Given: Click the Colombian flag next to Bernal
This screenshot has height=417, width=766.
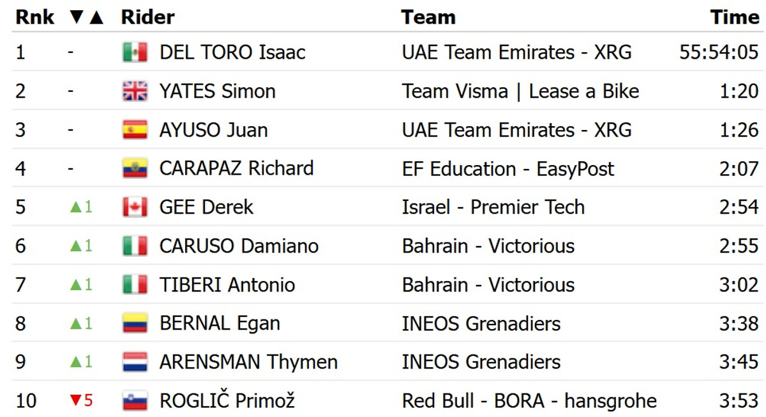Looking at the screenshot, I should 135,323.
